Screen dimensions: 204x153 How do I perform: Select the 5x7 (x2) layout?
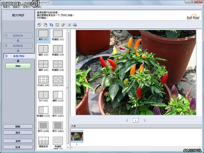[43, 96]
